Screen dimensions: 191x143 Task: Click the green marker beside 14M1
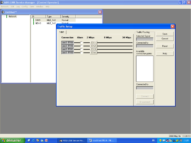point(34,20)
